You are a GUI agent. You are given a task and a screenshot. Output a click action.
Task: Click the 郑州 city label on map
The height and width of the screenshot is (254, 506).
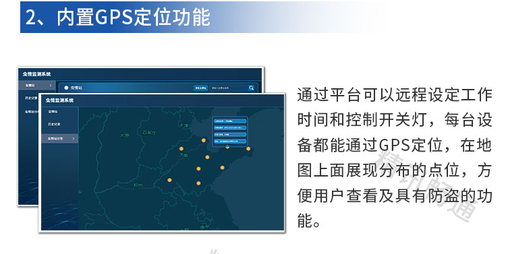tap(138, 185)
